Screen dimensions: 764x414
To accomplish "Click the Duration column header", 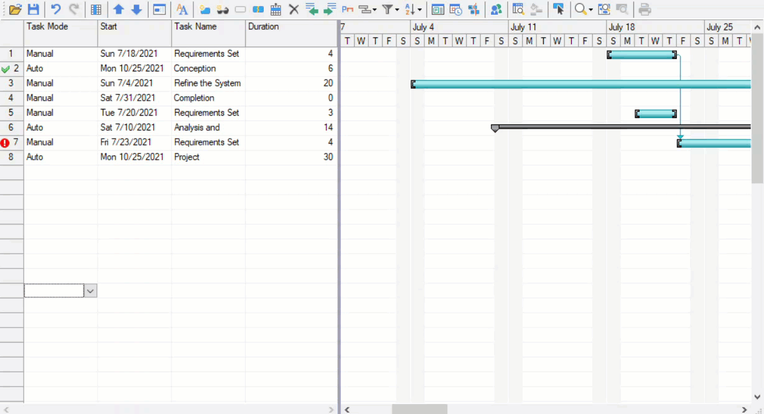I will pyautogui.click(x=291, y=27).
